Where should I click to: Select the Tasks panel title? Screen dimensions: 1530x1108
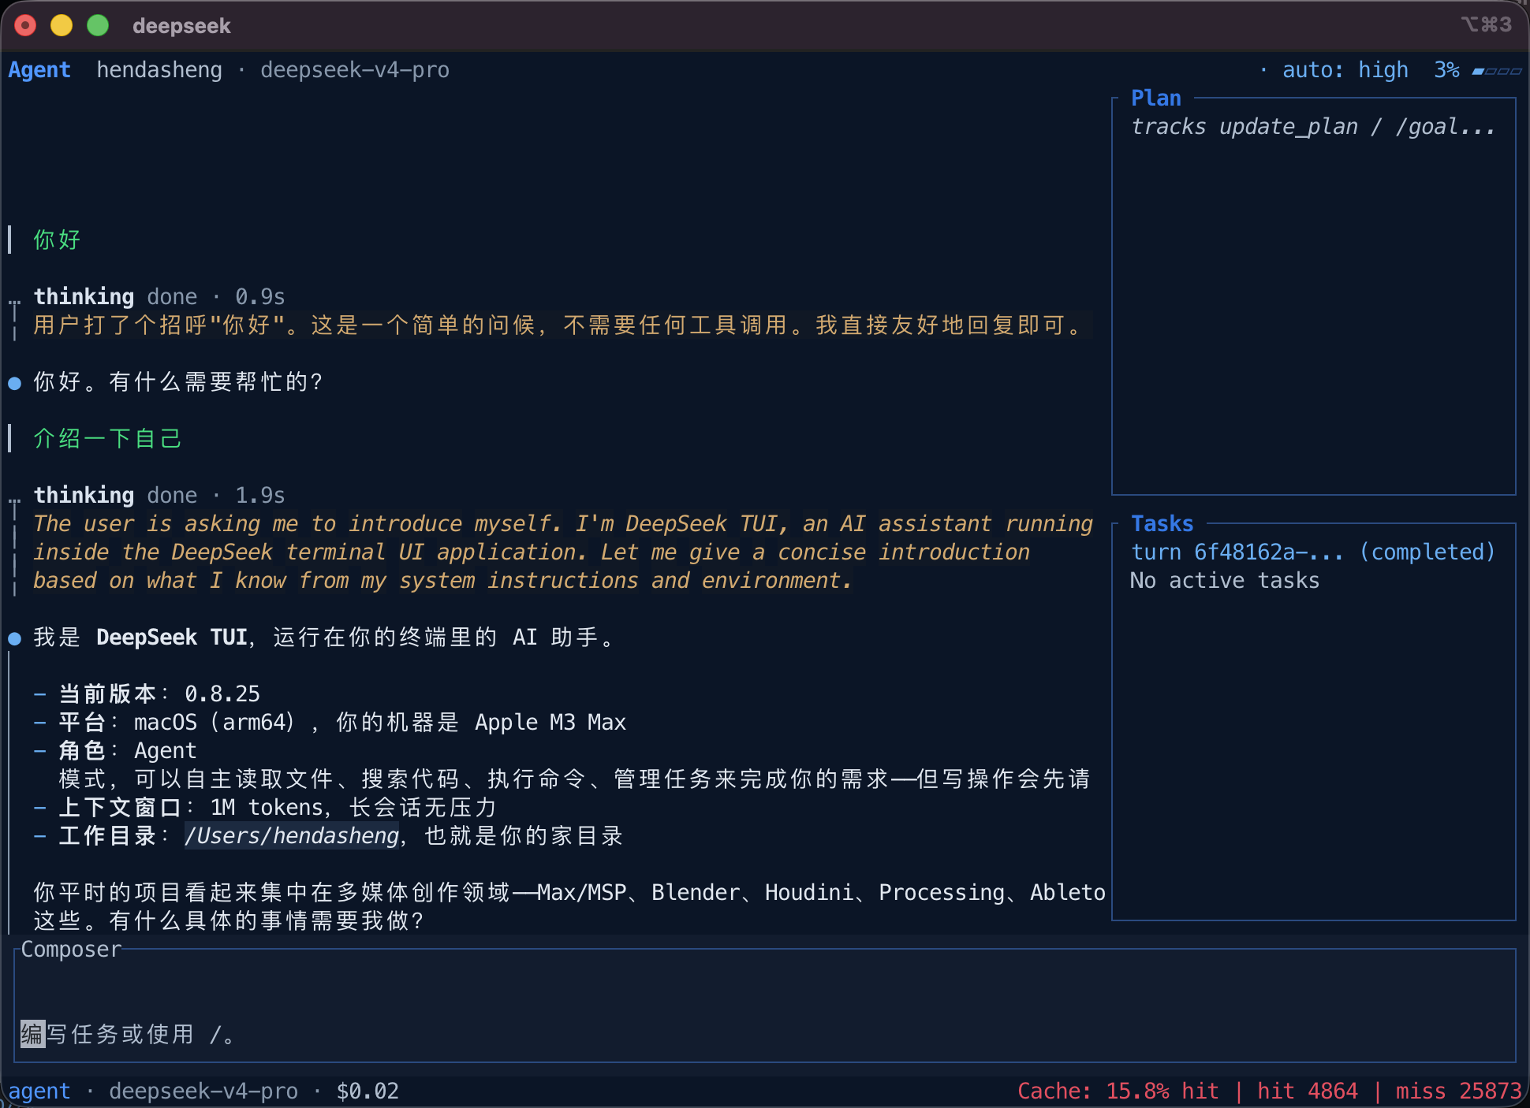click(x=1162, y=524)
